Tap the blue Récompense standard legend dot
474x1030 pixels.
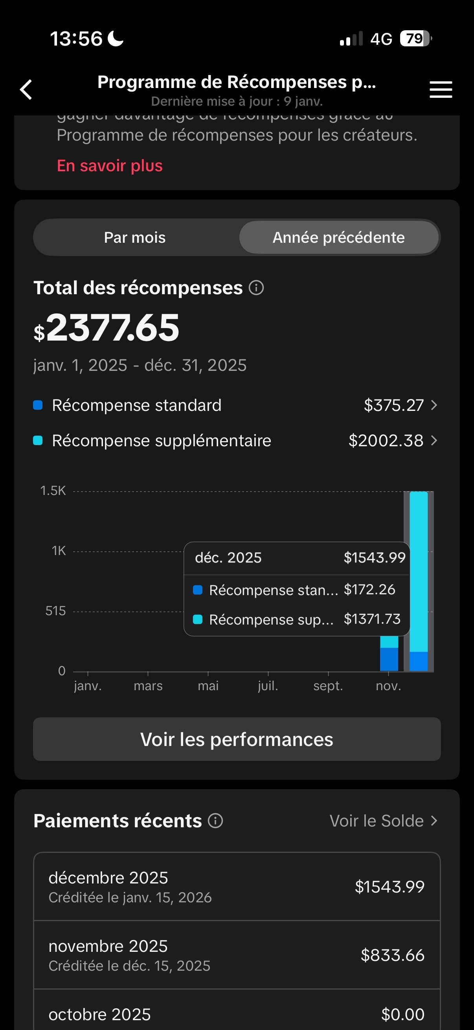tap(38, 405)
